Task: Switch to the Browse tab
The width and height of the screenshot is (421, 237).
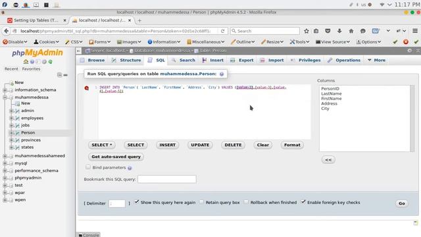Action: 92,60
